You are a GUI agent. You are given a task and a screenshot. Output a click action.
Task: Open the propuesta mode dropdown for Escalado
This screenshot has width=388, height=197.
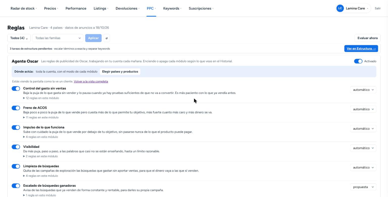pos(363,187)
